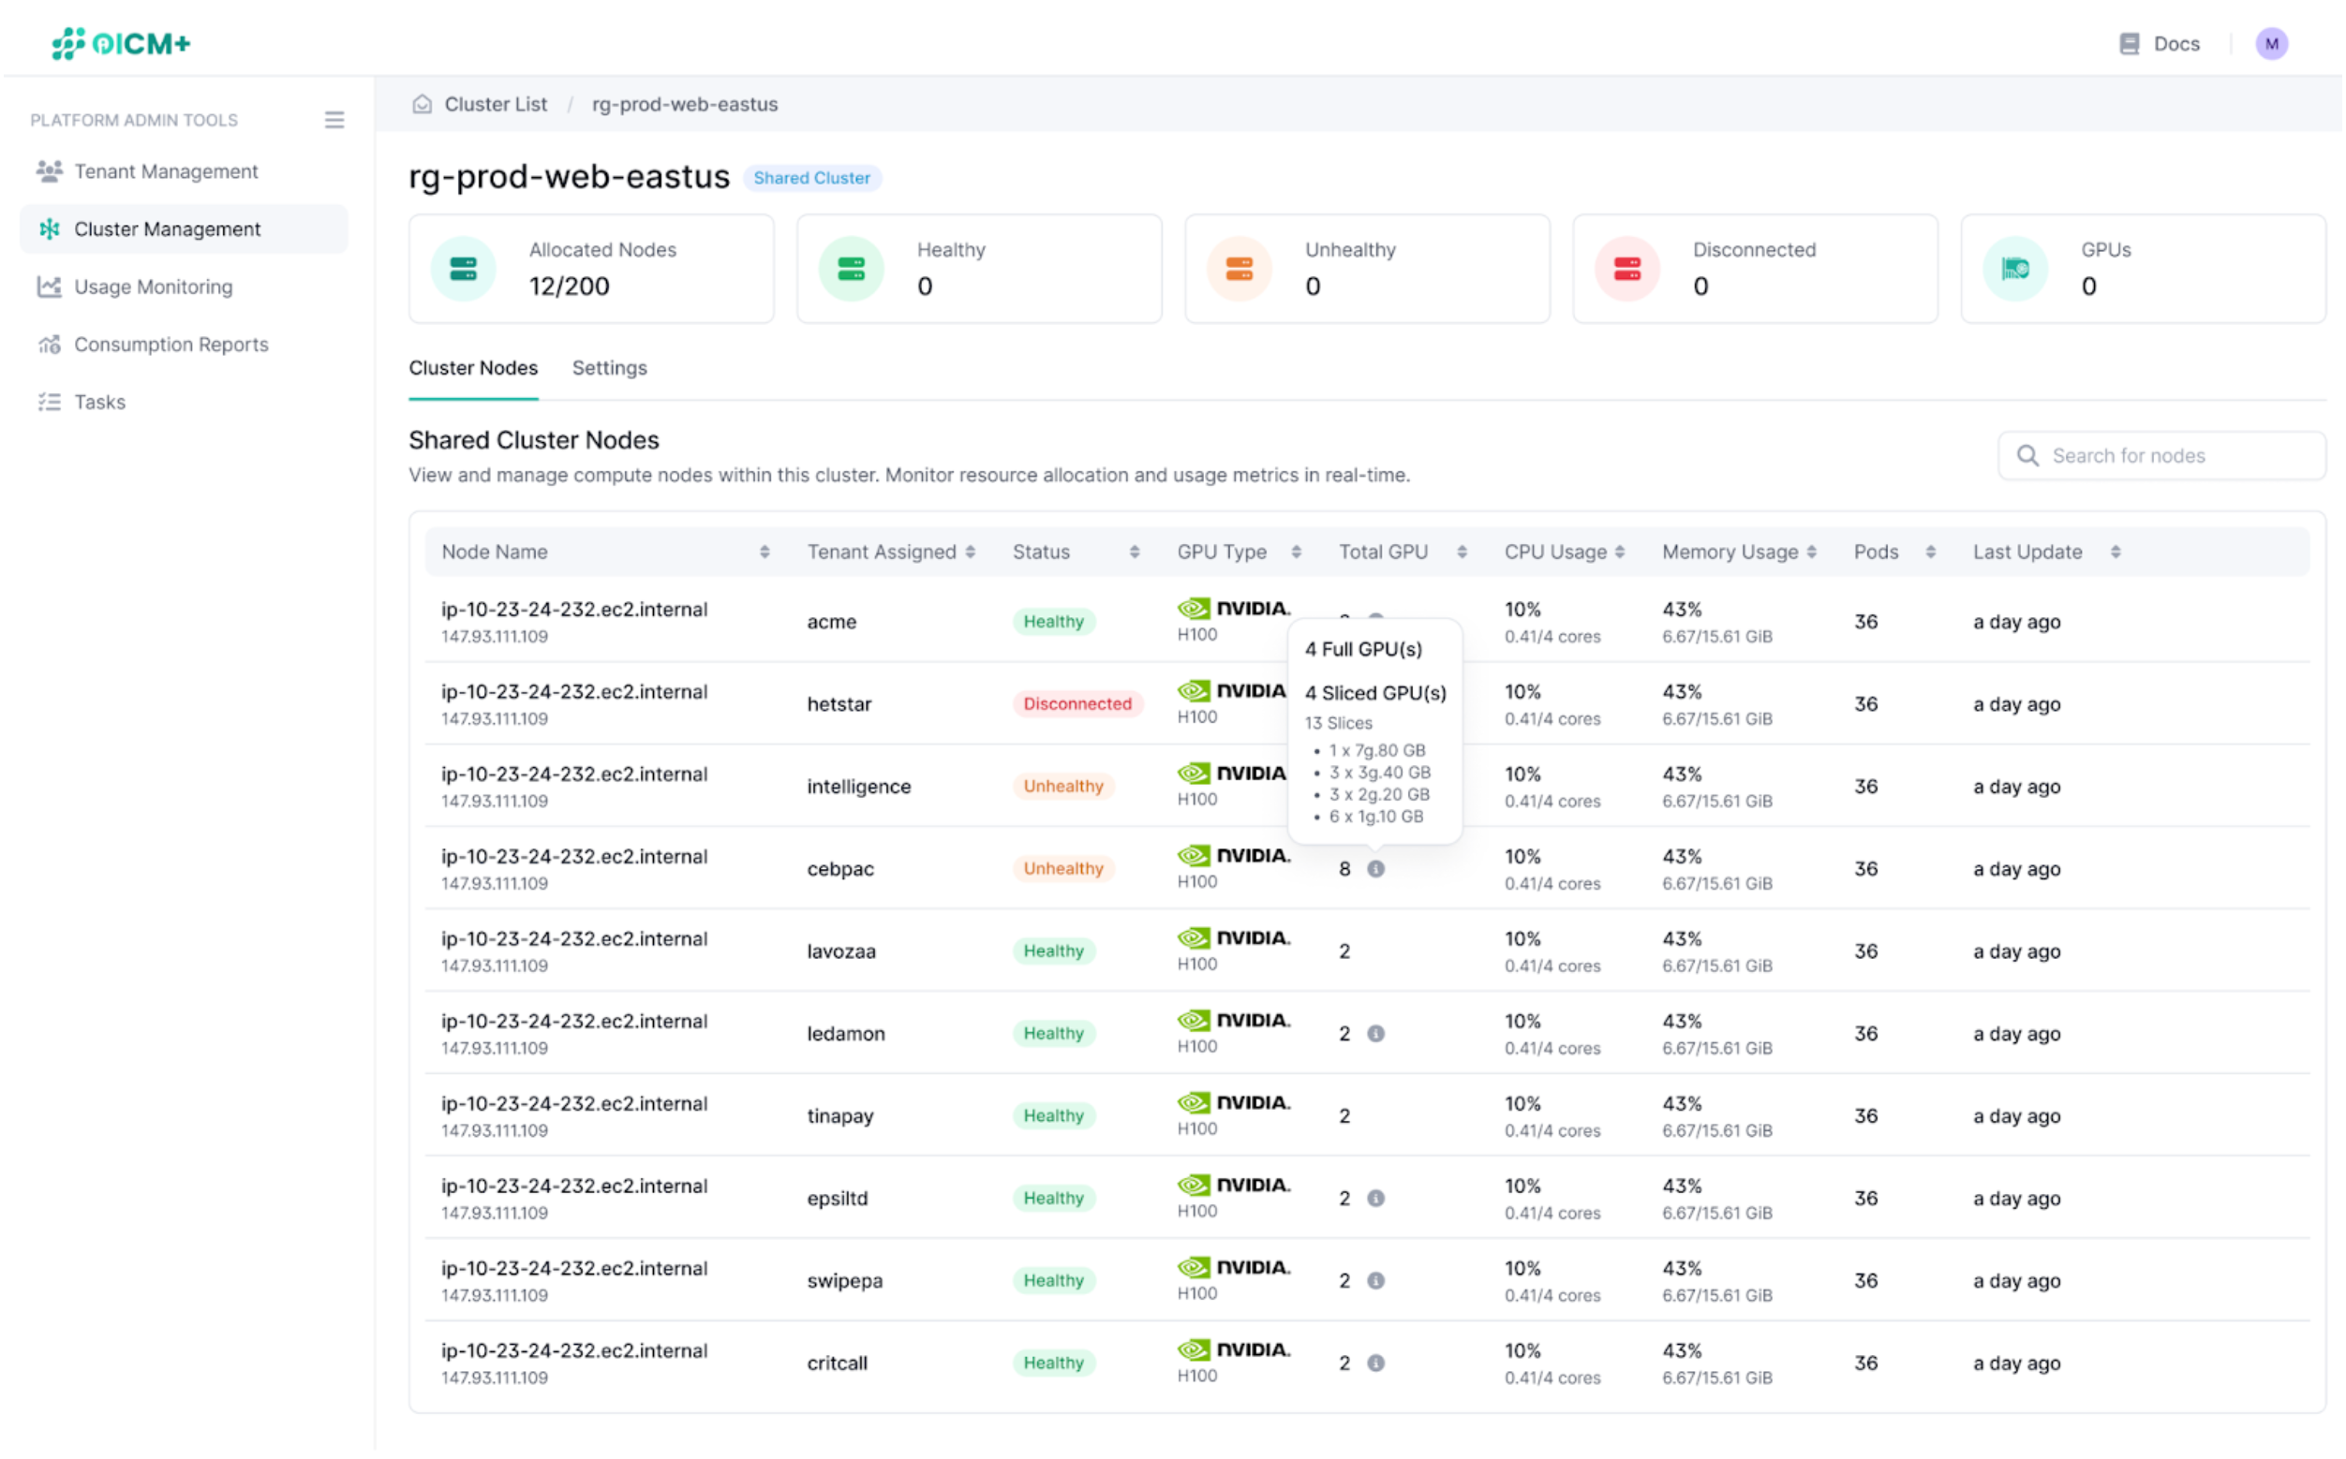Click info icon beside cebpac GPU count

pyautogui.click(x=1375, y=868)
